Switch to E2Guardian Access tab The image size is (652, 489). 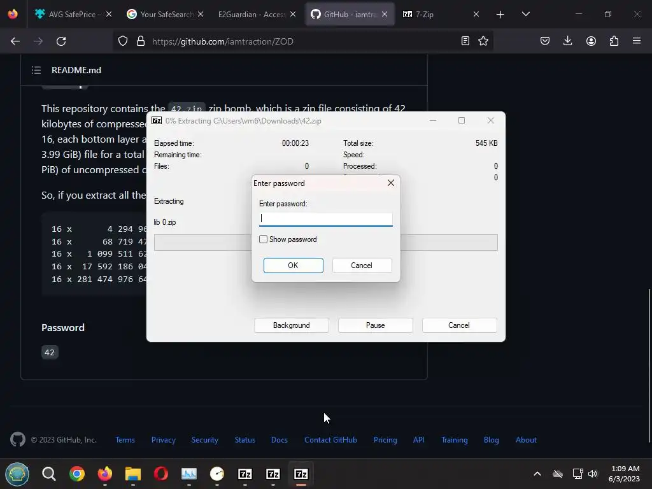[x=252, y=14]
